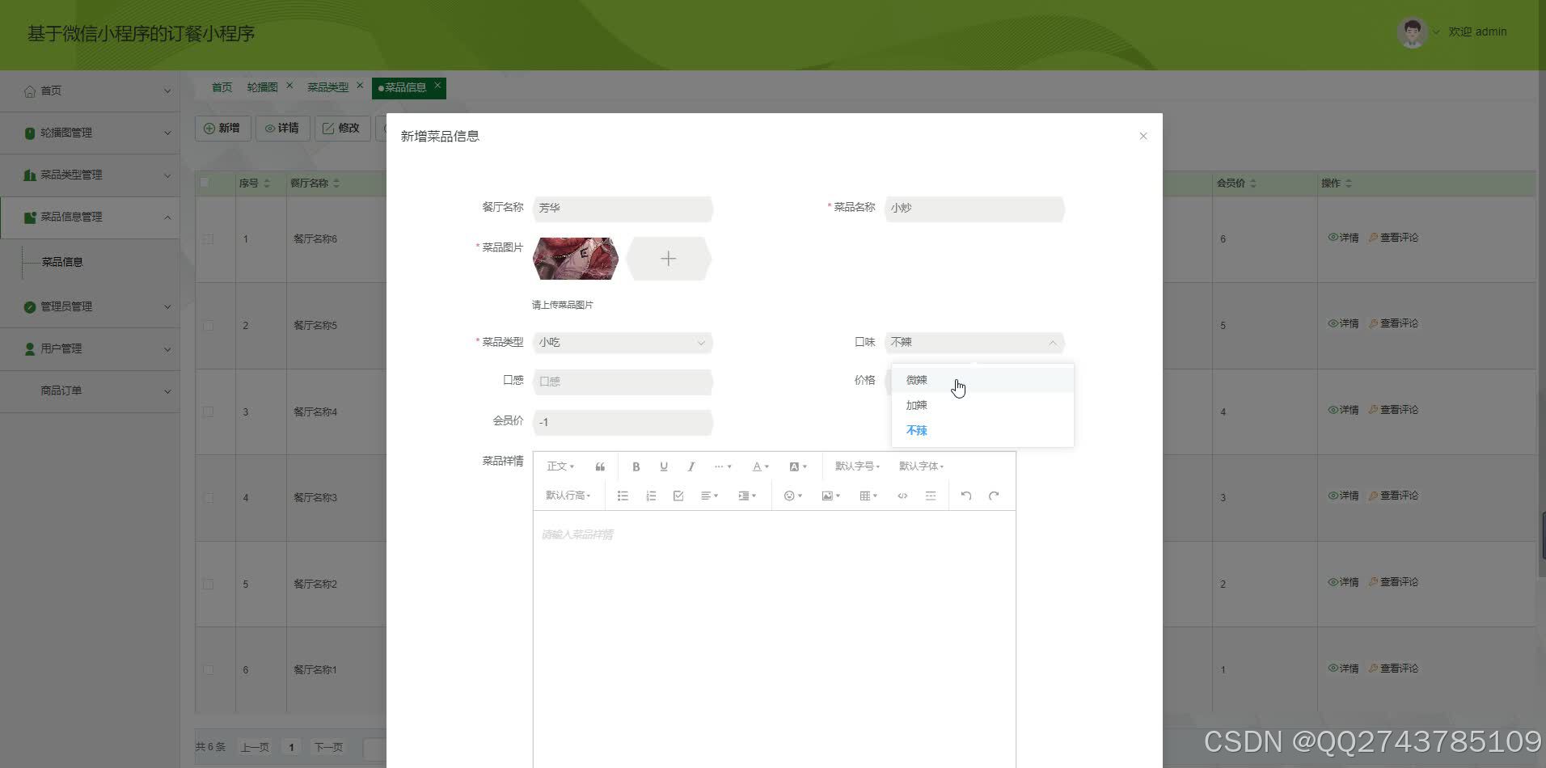Insert a bulleted list
The width and height of the screenshot is (1546, 768).
click(x=623, y=496)
